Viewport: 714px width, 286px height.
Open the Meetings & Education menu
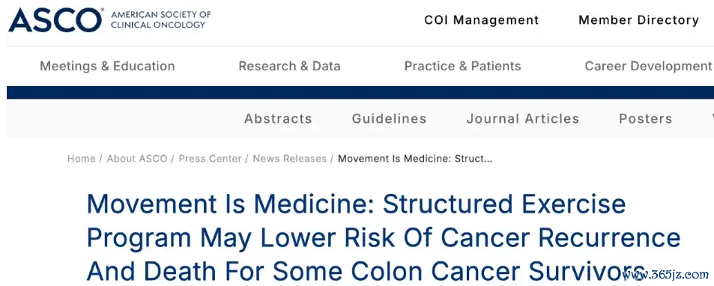tap(107, 66)
